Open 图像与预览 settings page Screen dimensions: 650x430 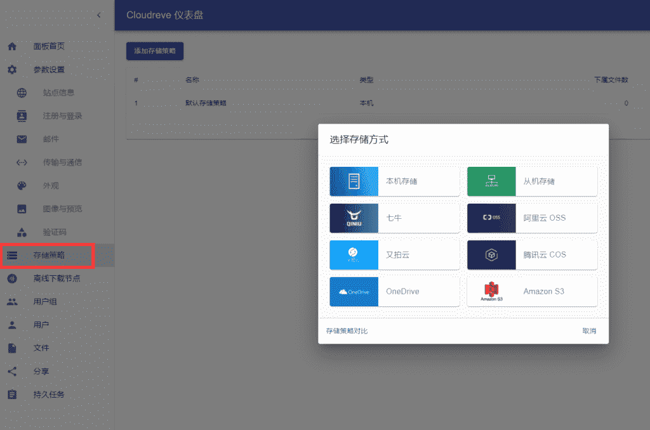57,209
